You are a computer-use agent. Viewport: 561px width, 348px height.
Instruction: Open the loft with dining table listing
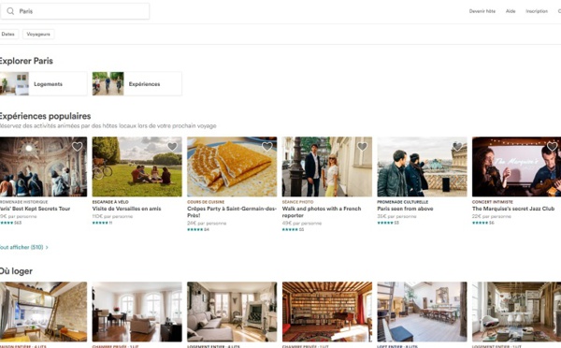point(422,312)
